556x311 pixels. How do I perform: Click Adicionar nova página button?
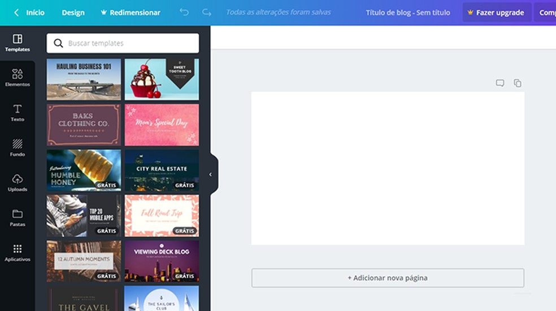(388, 278)
